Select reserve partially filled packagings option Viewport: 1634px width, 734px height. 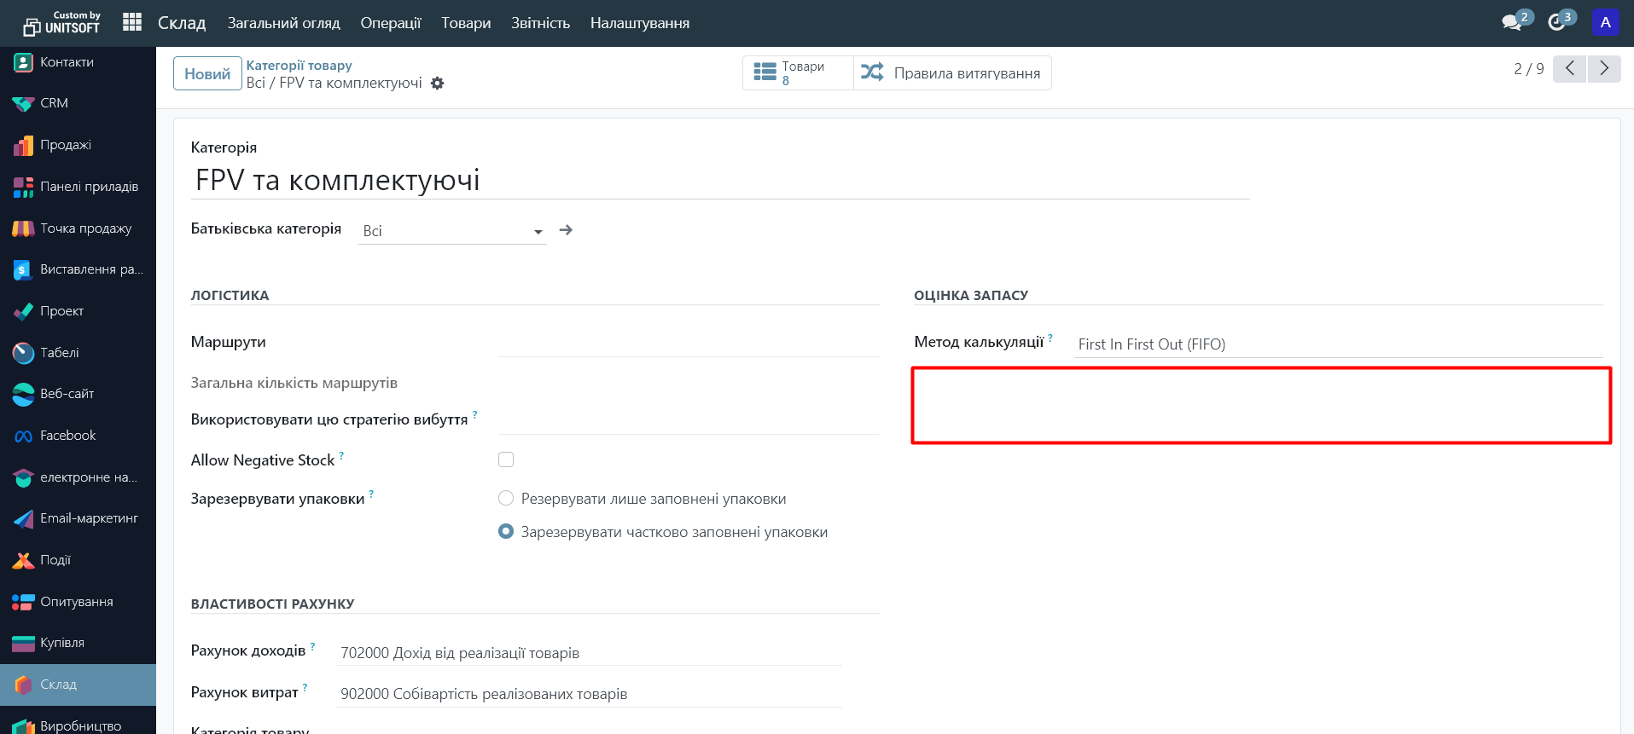506,531
